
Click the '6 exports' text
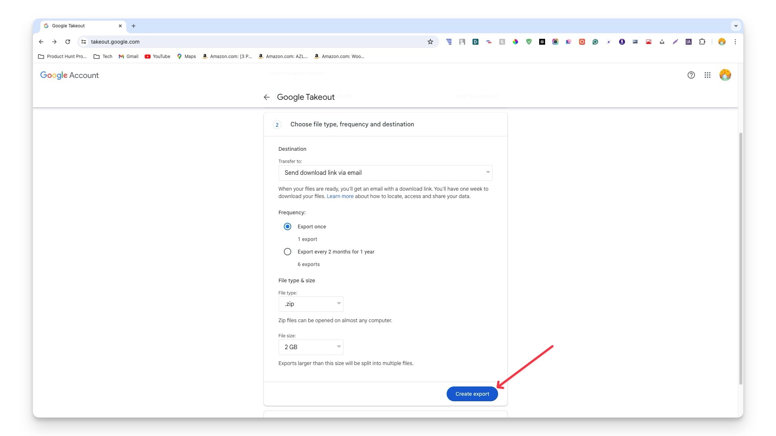point(309,264)
